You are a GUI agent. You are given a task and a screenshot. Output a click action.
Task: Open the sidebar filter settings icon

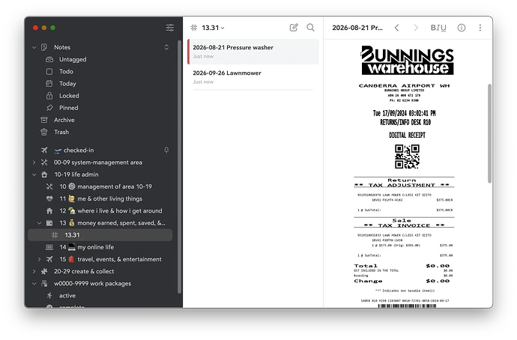(170, 28)
